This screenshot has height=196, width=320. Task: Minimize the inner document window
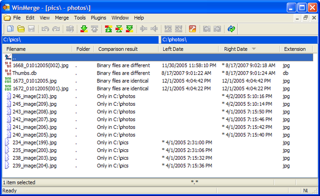[x=297, y=18]
